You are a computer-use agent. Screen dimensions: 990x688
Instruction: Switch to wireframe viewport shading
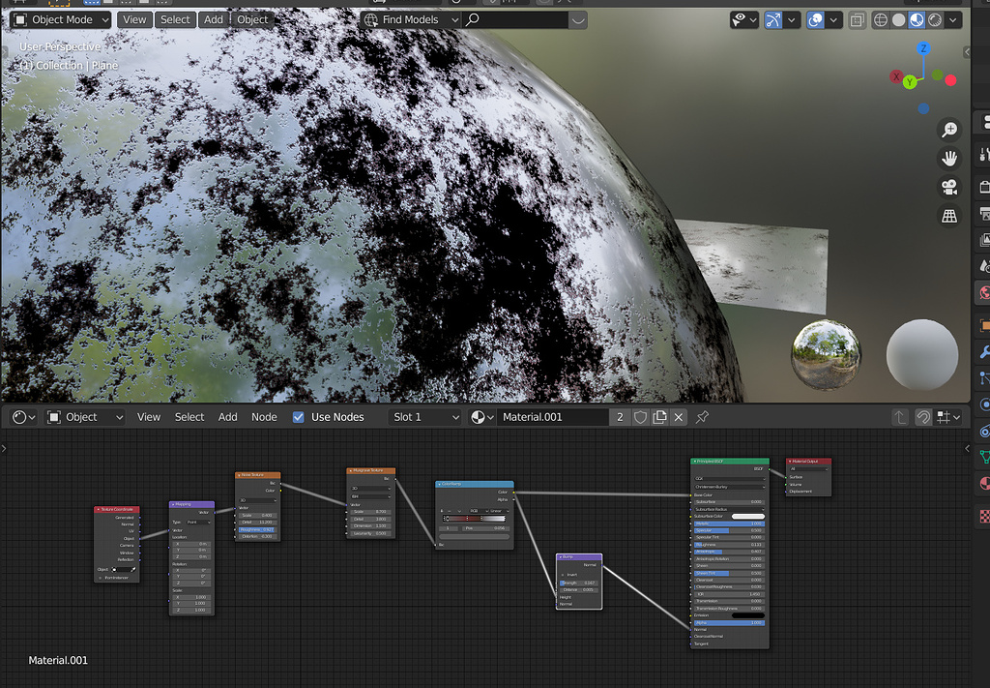(x=880, y=20)
